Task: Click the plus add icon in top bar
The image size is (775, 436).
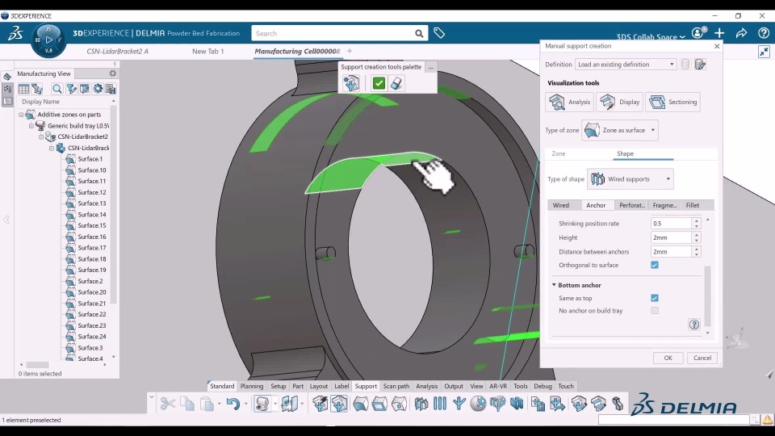Action: click(x=719, y=33)
